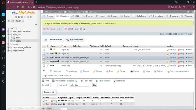Open Recent in navigation panel
Viewport: 196px width, 110px height.
click(11, 21)
